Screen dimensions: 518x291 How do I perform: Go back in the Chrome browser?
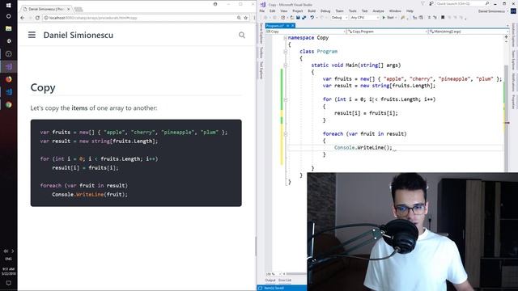coord(22,18)
